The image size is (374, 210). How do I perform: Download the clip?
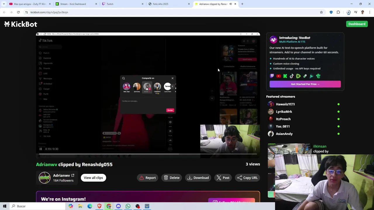click(198, 178)
